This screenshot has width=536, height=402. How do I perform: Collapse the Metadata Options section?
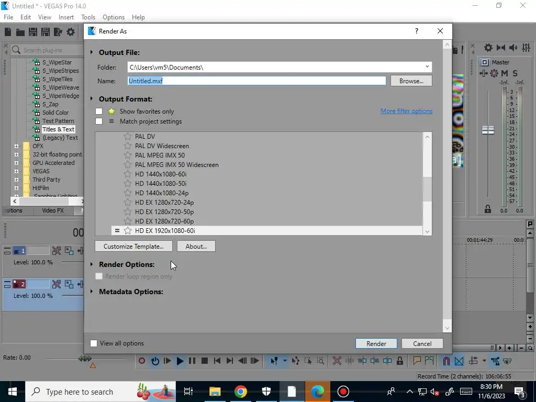coord(92,292)
